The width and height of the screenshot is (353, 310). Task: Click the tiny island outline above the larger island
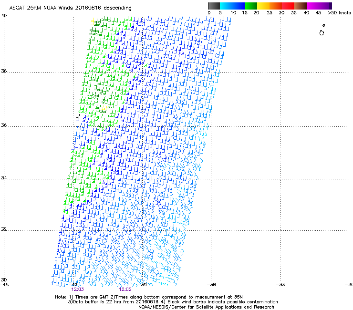tap(324, 25)
